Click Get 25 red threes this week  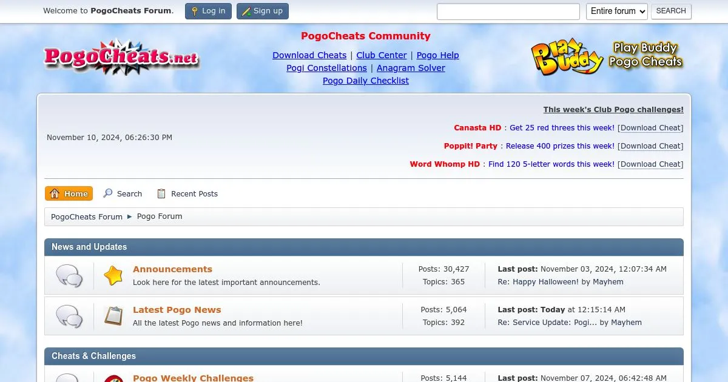coord(562,128)
